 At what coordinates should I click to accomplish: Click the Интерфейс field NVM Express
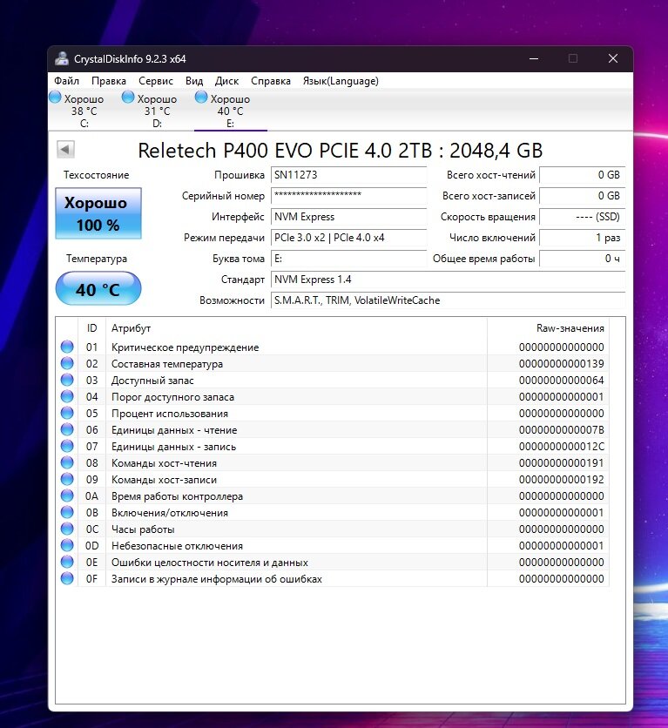[x=348, y=217]
